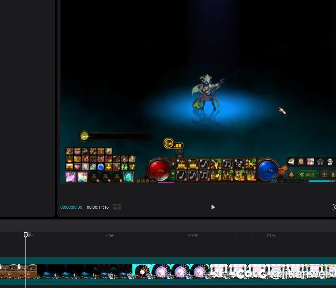
Task: Jump to the 00:01 ruler mark
Action: (192, 236)
